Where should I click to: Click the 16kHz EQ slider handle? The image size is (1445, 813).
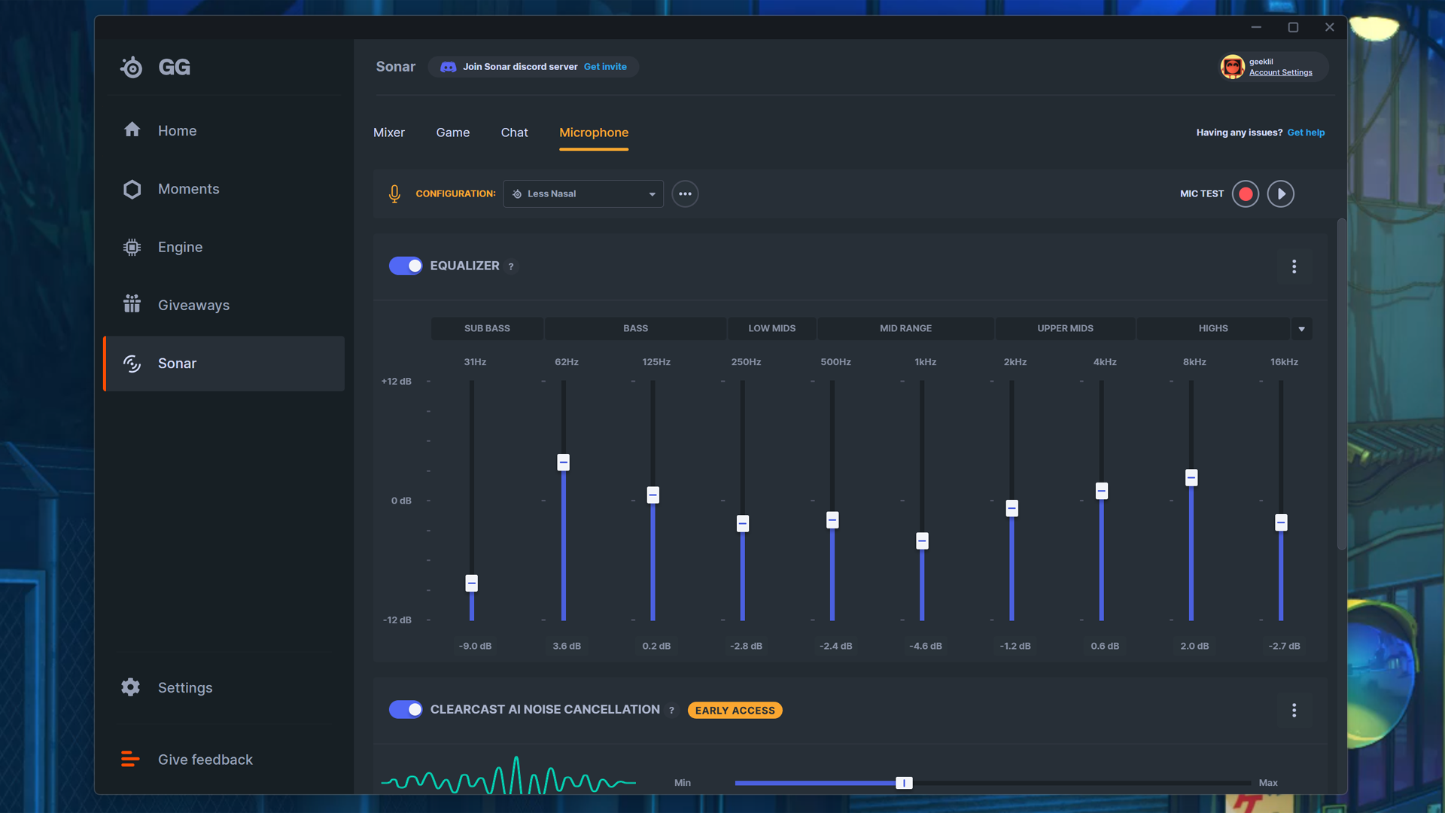(x=1281, y=522)
